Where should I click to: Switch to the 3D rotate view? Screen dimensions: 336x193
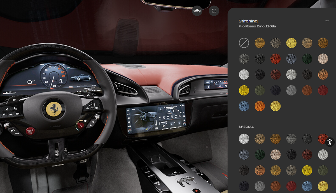(x=197, y=11)
